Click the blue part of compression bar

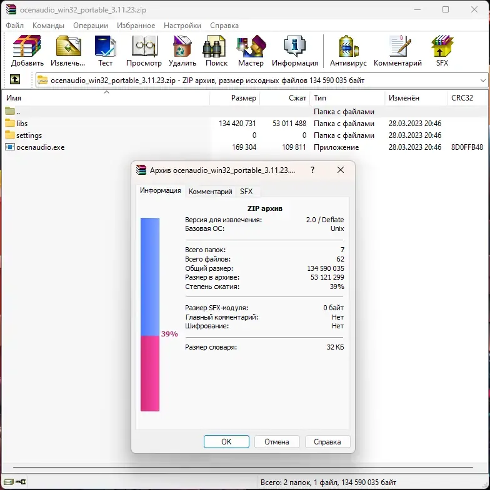click(150, 277)
